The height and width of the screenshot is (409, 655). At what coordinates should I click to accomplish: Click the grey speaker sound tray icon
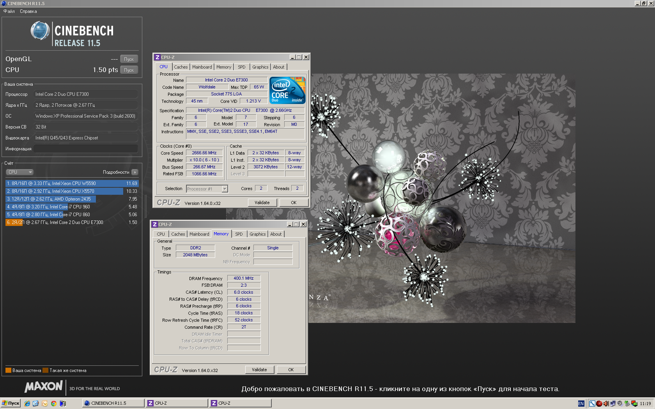click(620, 404)
